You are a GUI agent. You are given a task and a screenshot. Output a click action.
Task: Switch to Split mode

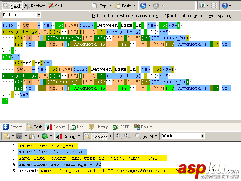coord(55,6)
